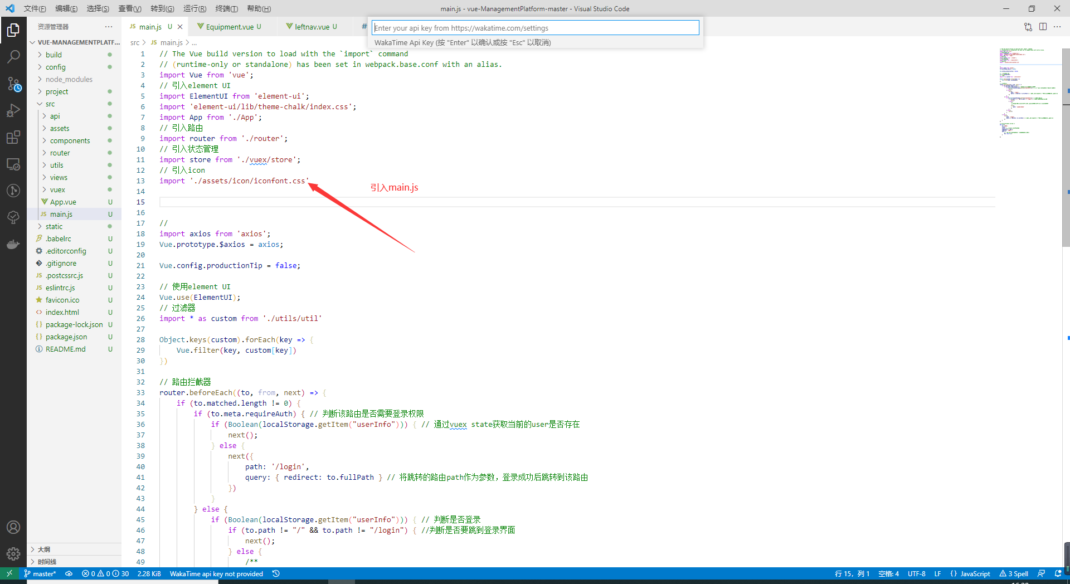Image resolution: width=1070 pixels, height=584 pixels.
Task: Click the code minimap overview
Action: pyautogui.click(x=1029, y=92)
